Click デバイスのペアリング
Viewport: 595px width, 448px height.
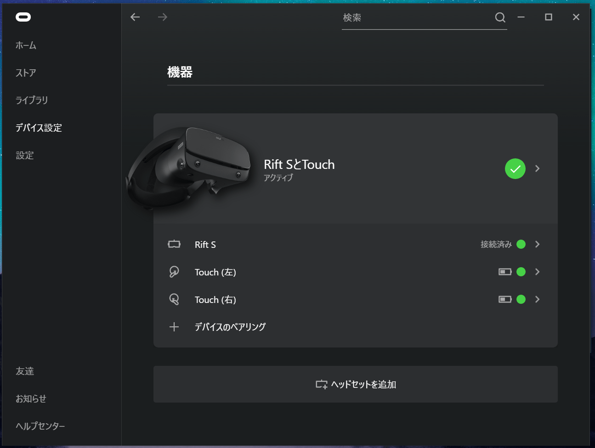point(230,327)
